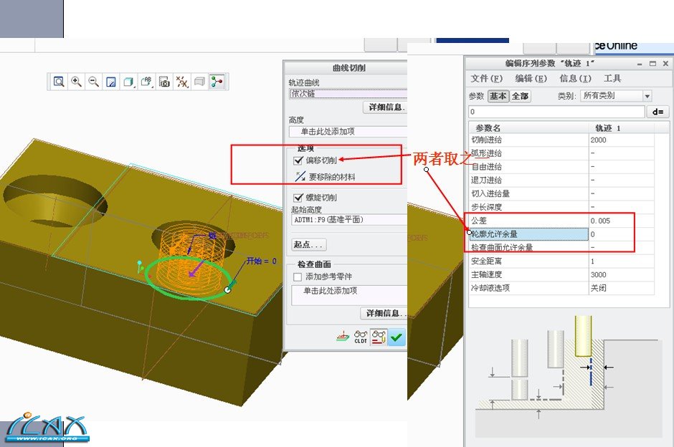Click the grayed annotation display icon
Image resolution: width=674 pixels, height=447 pixels.
[199, 82]
